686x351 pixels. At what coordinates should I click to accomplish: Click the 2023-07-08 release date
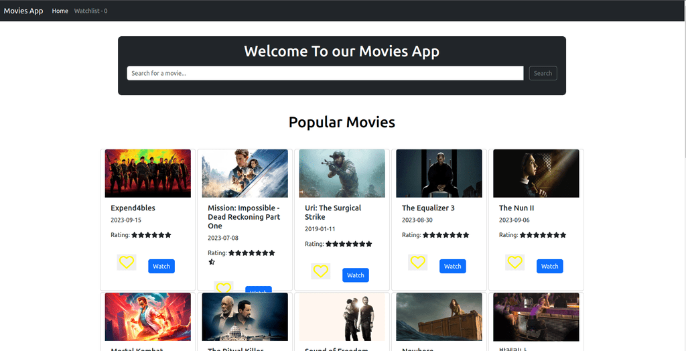pos(223,238)
